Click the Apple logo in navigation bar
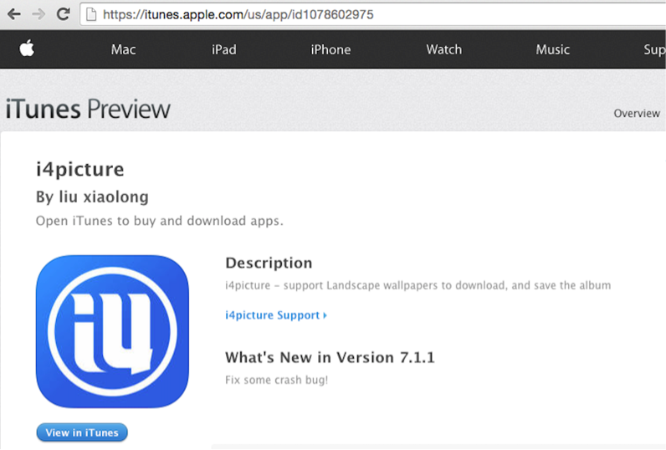Screen dimensions: 666x450 [27, 49]
